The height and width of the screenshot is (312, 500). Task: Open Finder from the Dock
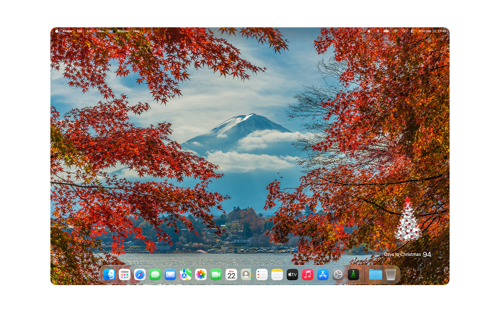point(109,275)
